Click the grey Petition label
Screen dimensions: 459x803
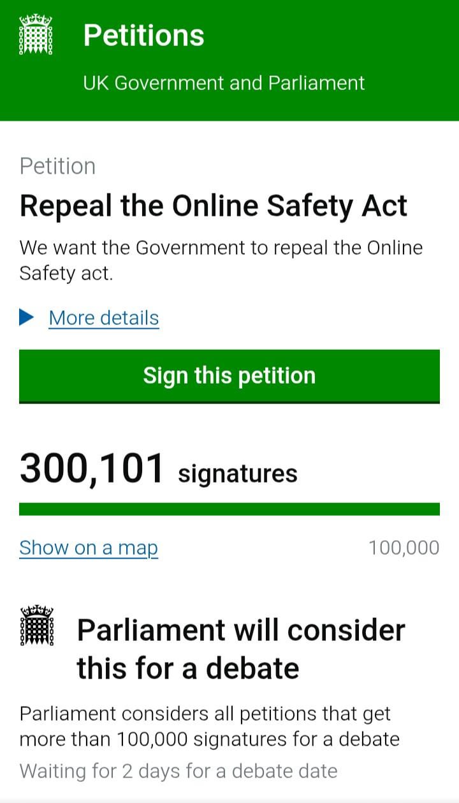click(57, 166)
